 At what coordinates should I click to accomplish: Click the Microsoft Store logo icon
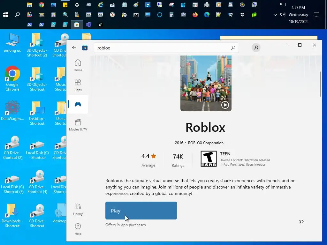pos(85,48)
